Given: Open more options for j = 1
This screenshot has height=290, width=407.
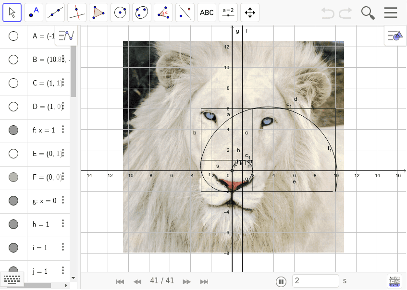Looking at the screenshot, I should [63, 270].
